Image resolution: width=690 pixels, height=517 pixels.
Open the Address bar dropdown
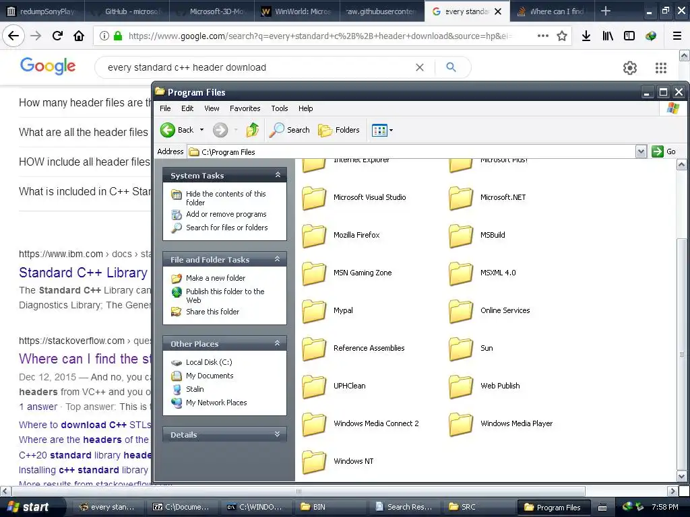pyautogui.click(x=641, y=151)
